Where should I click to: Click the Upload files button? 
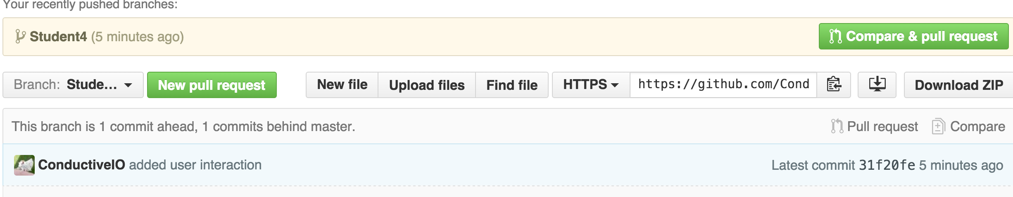pyautogui.click(x=427, y=85)
